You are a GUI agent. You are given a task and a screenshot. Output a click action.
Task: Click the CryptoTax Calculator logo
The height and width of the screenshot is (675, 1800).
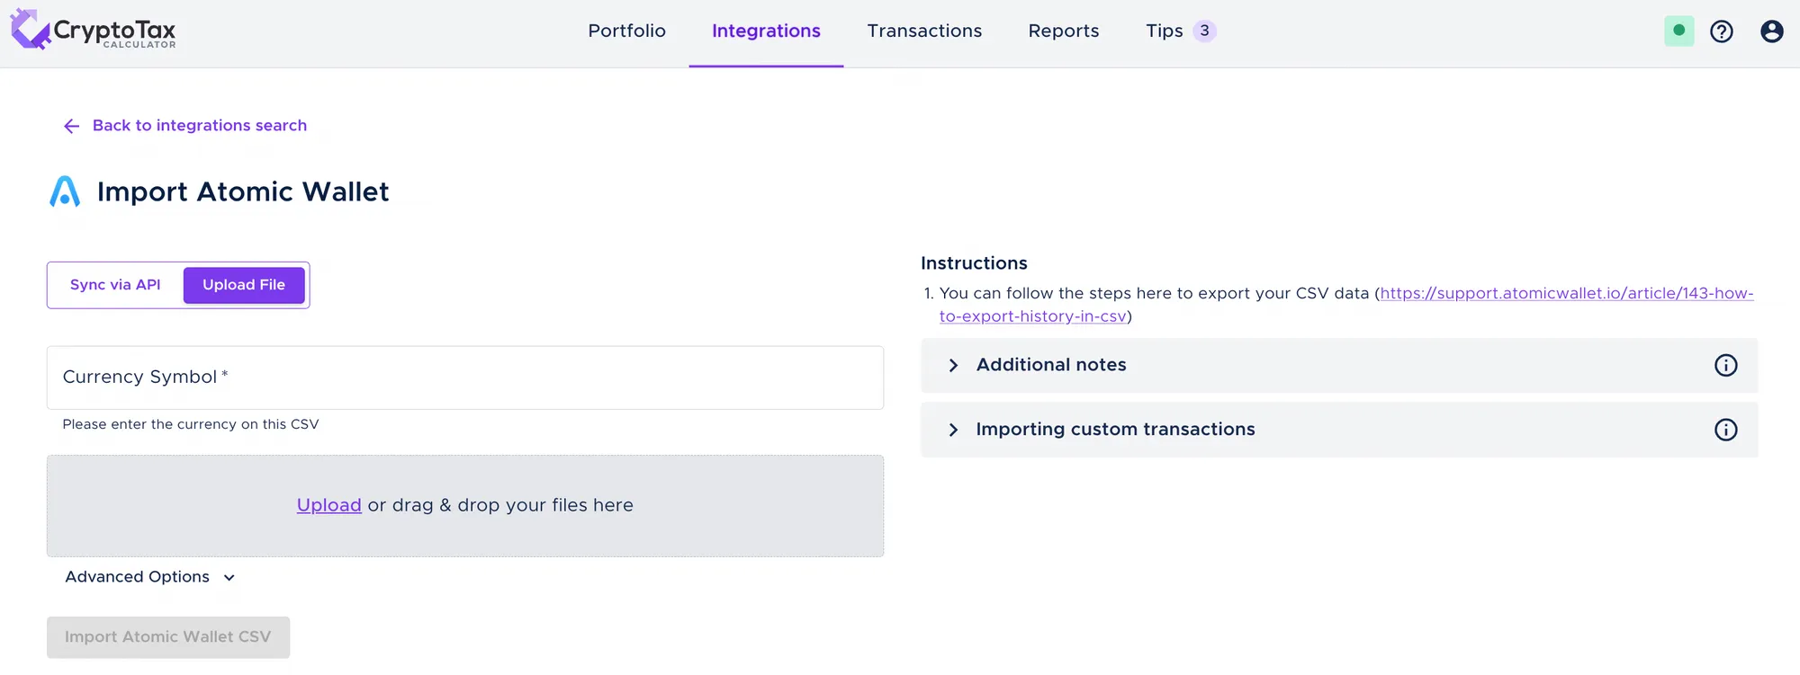(94, 31)
